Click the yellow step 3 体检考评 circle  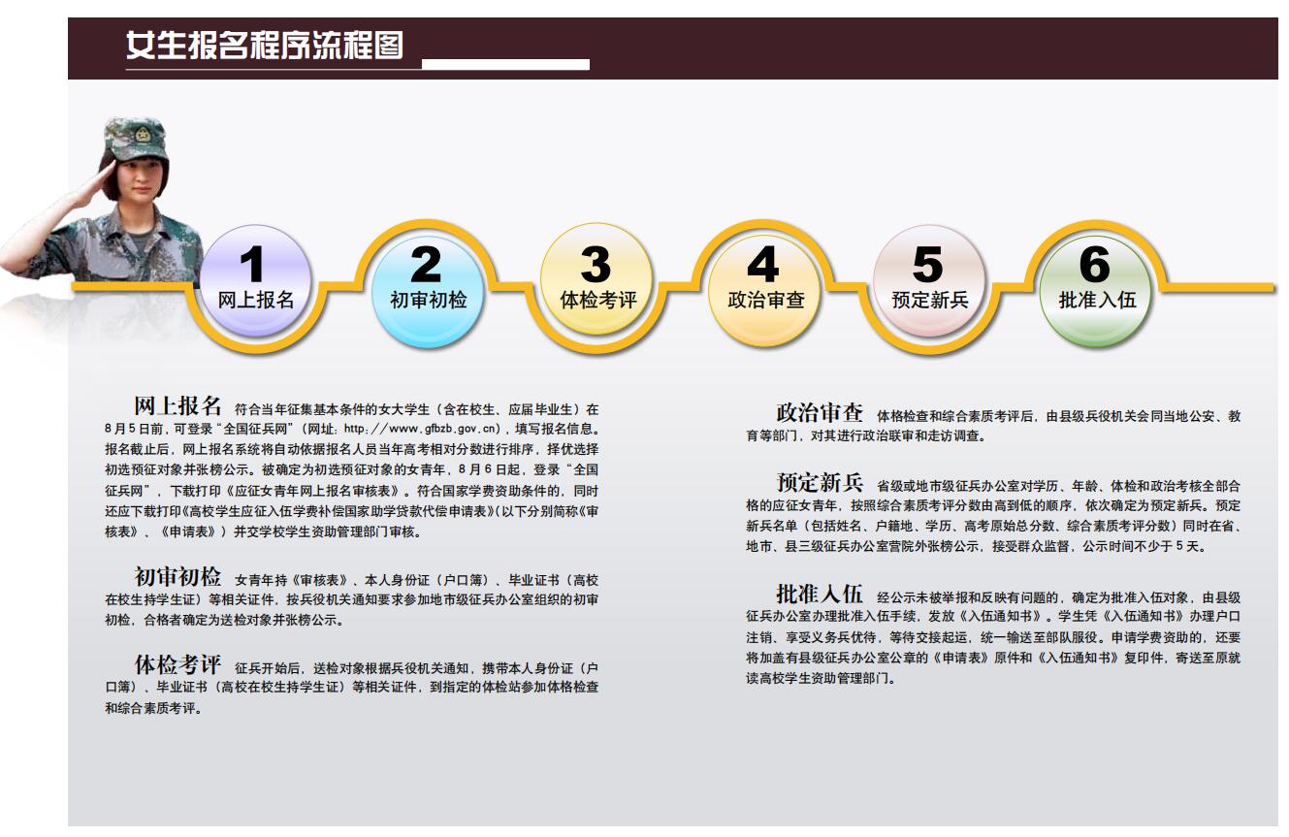click(596, 282)
